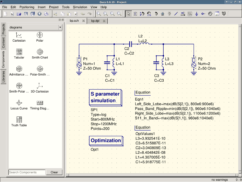242x182 pixels.
Task: Open the Help menu
Action: [x=103, y=7]
